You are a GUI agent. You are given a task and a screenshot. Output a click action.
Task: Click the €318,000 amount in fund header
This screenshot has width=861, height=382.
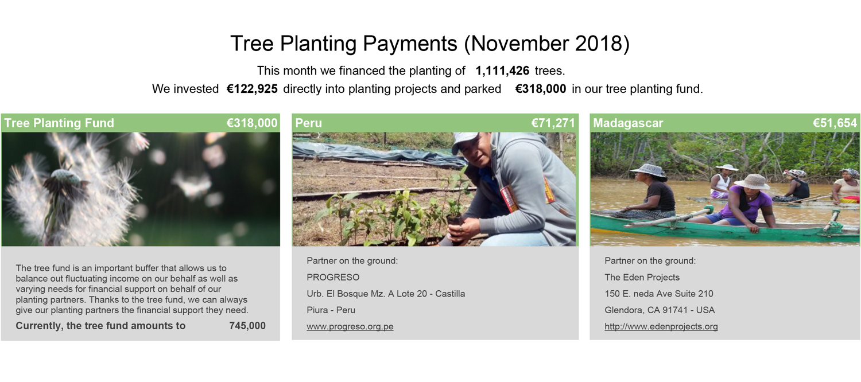click(x=252, y=123)
